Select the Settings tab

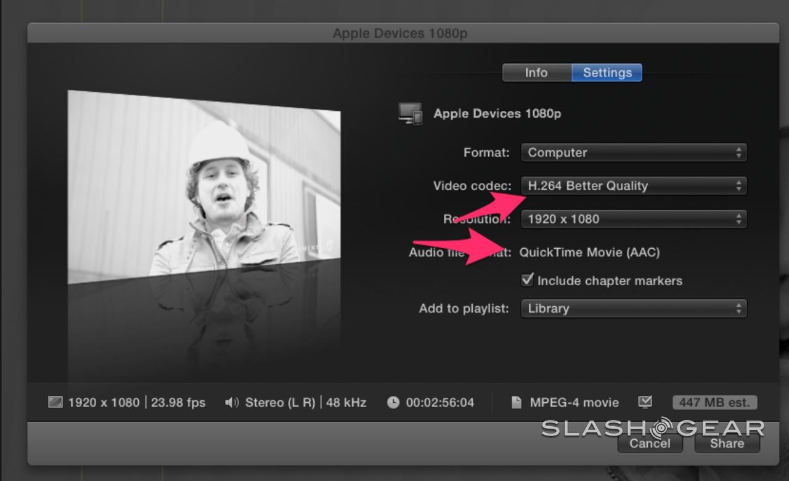tap(607, 73)
